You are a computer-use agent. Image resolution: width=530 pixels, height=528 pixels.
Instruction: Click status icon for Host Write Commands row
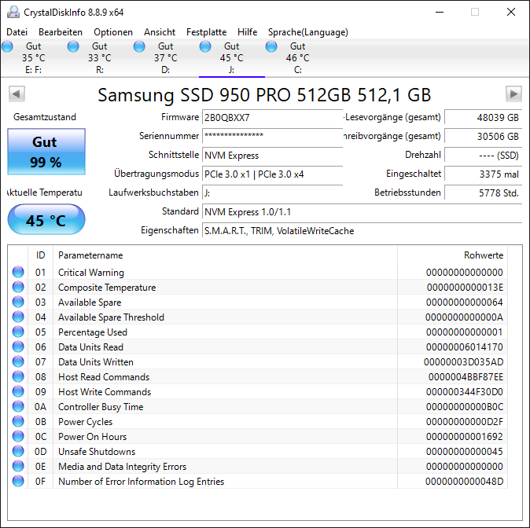click(x=18, y=391)
